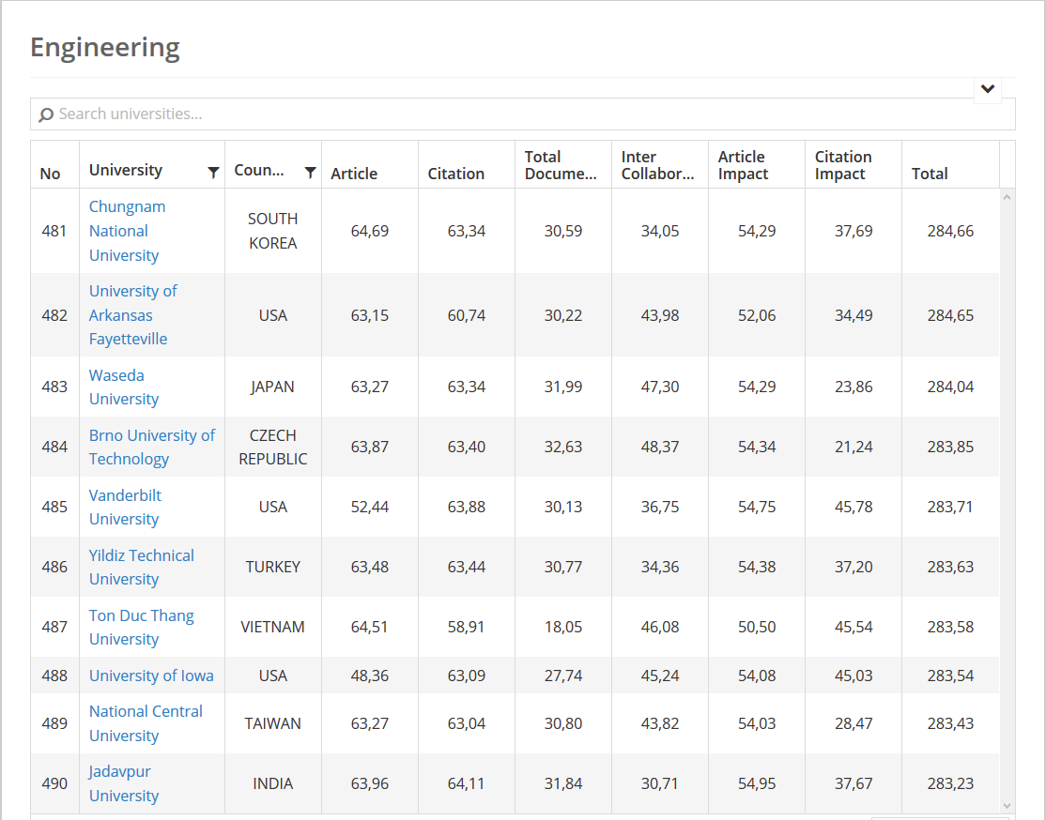Image resolution: width=1046 pixels, height=820 pixels.
Task: Select the Engineering page heading
Action: pos(105,48)
